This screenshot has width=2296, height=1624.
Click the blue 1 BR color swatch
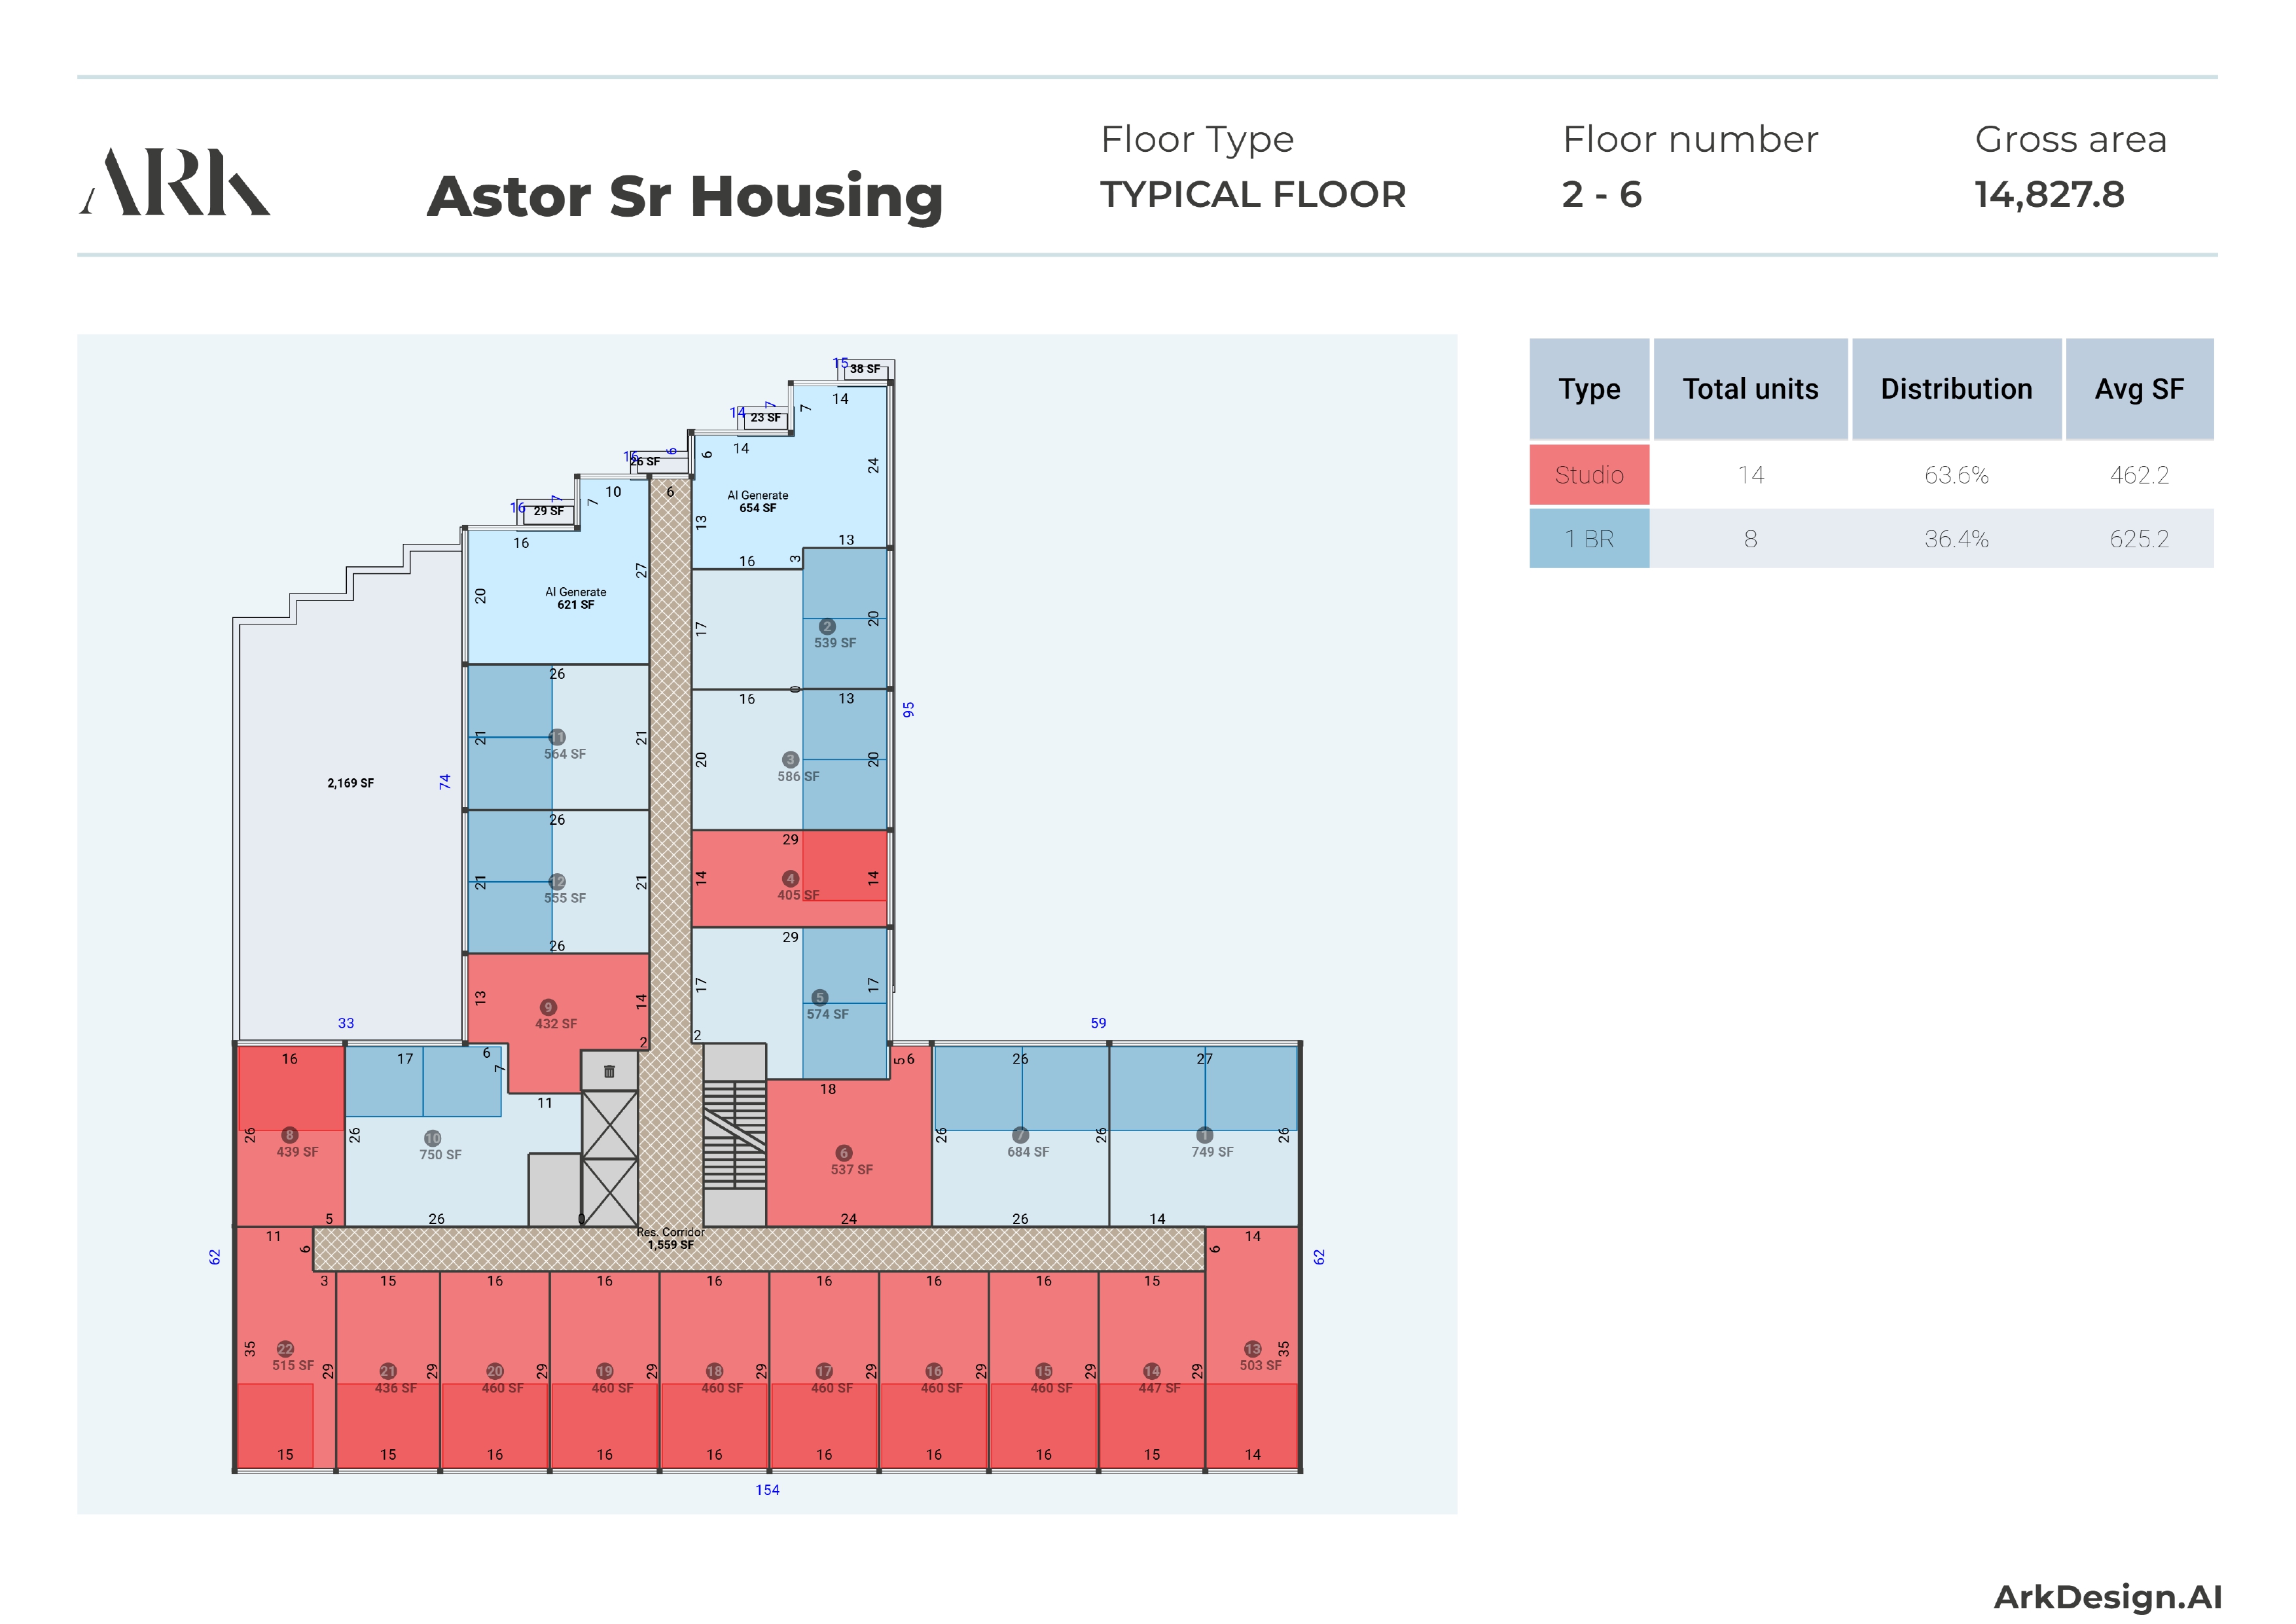[x=1589, y=539]
